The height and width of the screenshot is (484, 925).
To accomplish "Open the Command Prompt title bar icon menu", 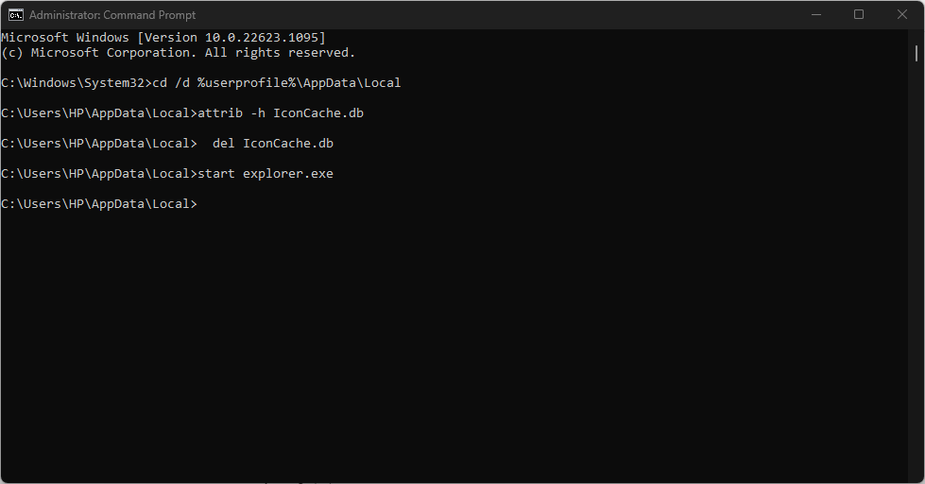I will 16,15.
